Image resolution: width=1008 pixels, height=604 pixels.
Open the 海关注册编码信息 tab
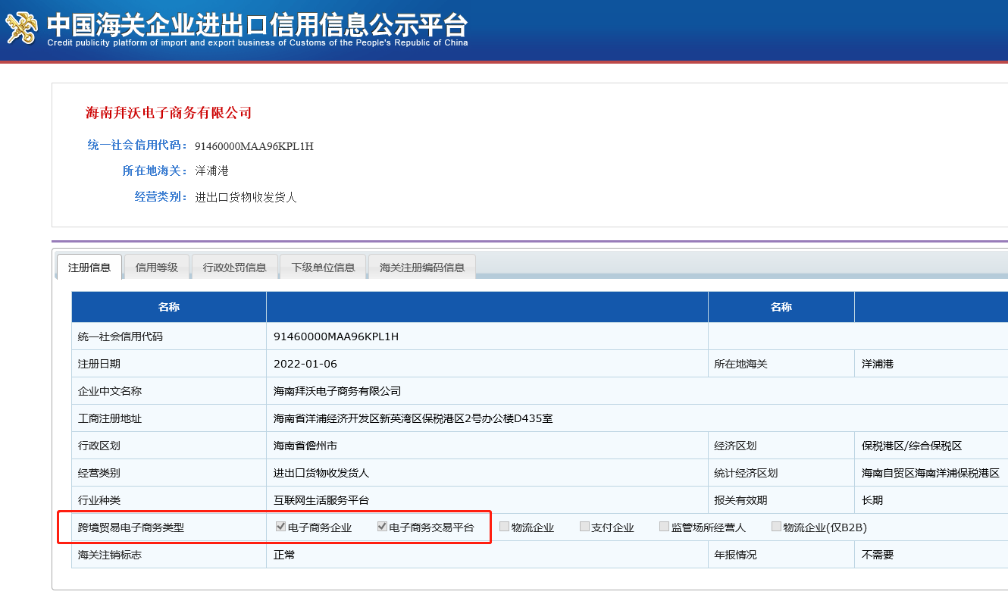pyautogui.click(x=422, y=268)
